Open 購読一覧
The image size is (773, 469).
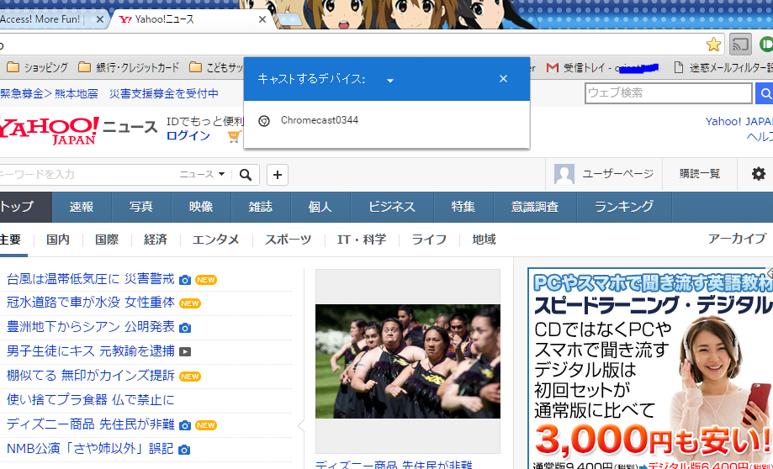pyautogui.click(x=700, y=174)
